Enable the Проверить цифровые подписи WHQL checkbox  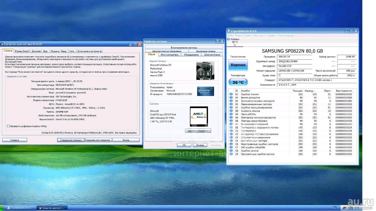(8, 126)
